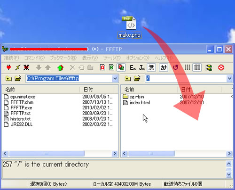Screen dimensions: 235x190
Task: Click status text ローカル空 434032.00M Bytes
Action: [x=122, y=184]
